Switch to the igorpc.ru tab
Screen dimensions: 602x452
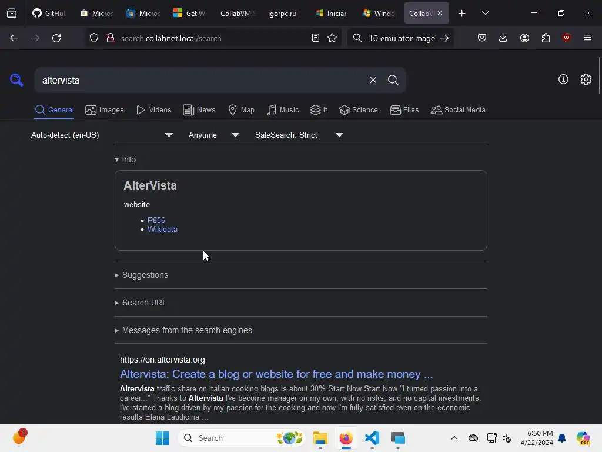[284, 14]
